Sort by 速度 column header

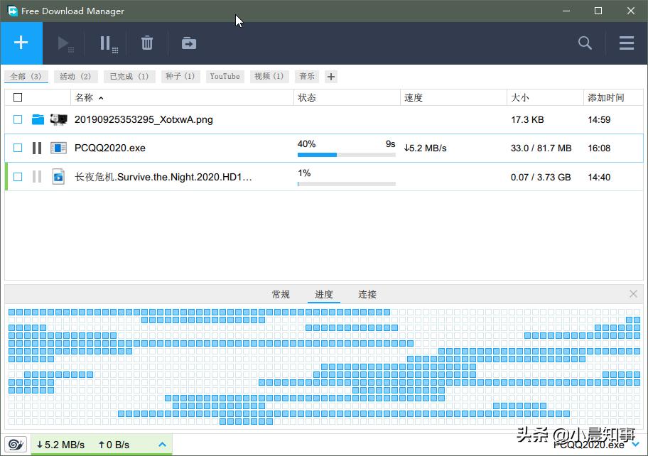[453, 97]
